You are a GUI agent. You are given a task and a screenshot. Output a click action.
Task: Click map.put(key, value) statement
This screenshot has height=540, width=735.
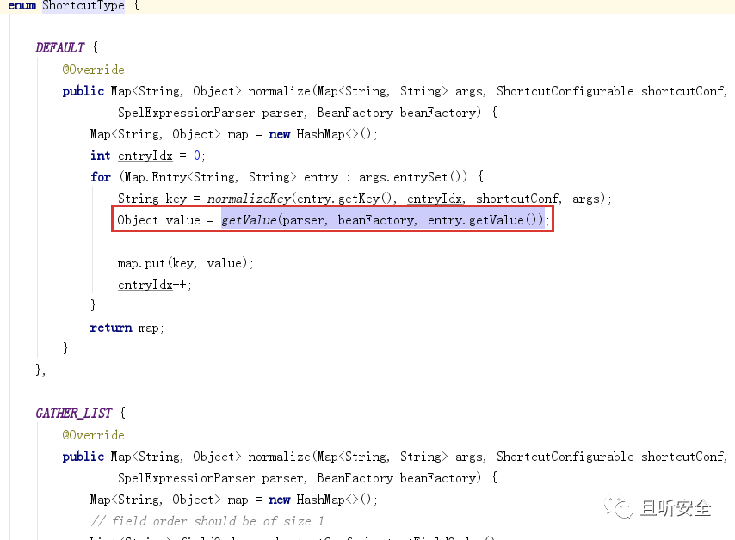[186, 263]
